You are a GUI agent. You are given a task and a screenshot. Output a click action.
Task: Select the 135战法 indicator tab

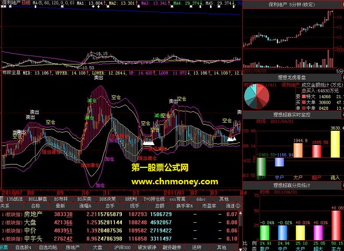[15, 199]
